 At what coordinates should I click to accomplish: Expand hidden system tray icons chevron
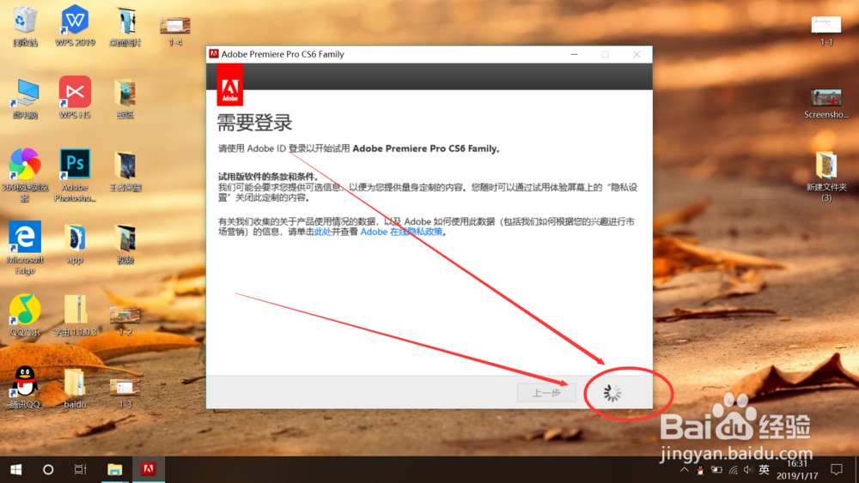point(685,469)
